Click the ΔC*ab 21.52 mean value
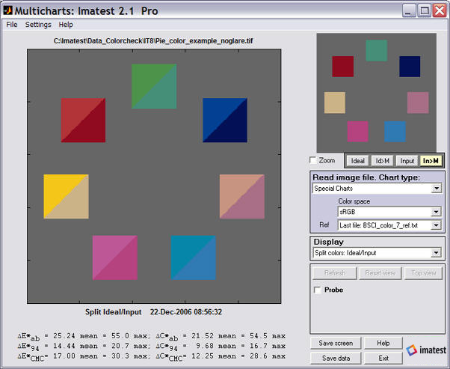This screenshot has width=450, height=369. (x=203, y=336)
